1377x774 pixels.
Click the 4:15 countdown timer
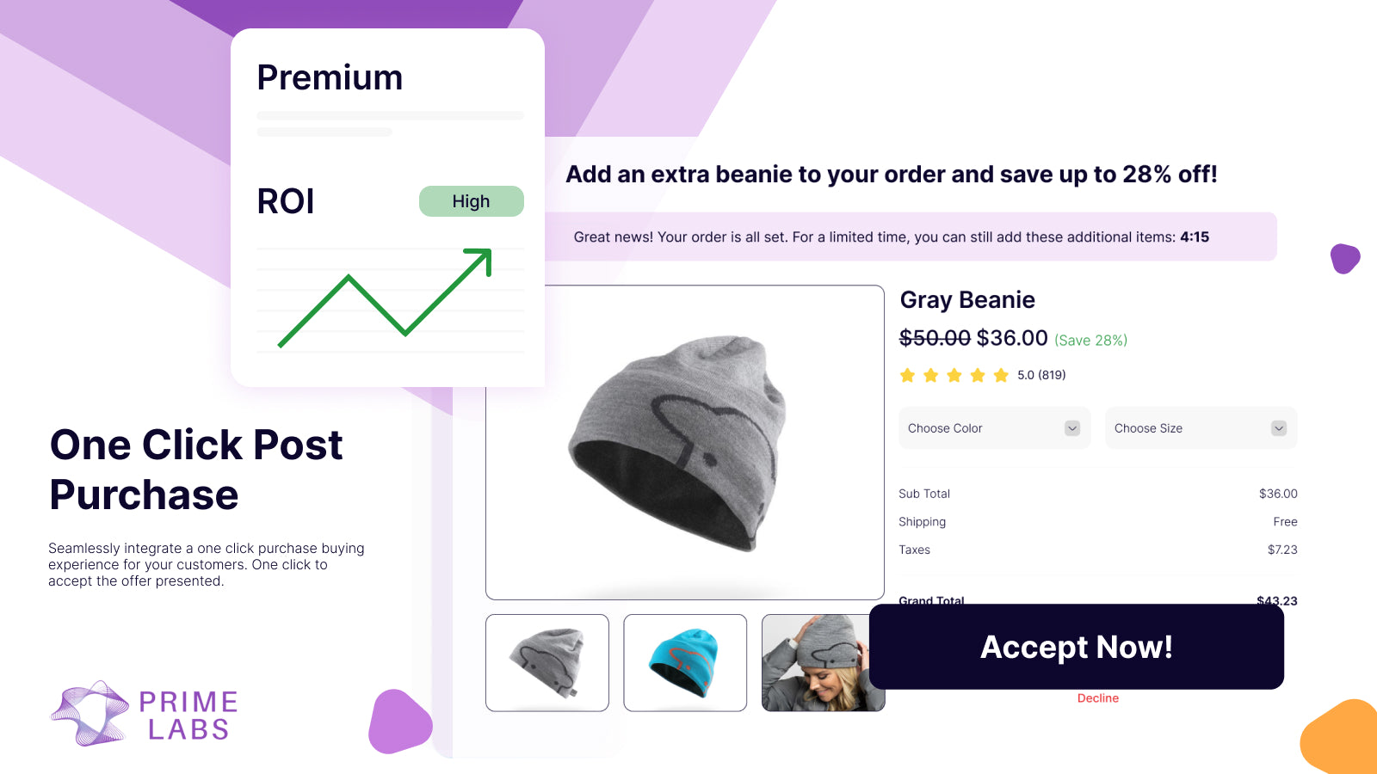1196,236
